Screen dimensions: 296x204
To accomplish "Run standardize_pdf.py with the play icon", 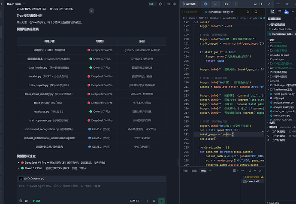I will click(x=248, y=12).
